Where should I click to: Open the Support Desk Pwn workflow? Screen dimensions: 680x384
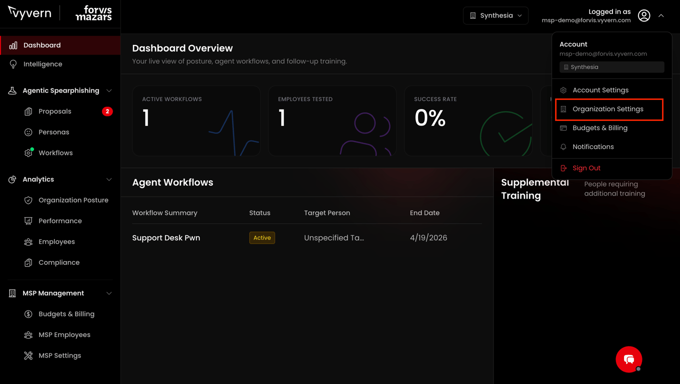166,238
